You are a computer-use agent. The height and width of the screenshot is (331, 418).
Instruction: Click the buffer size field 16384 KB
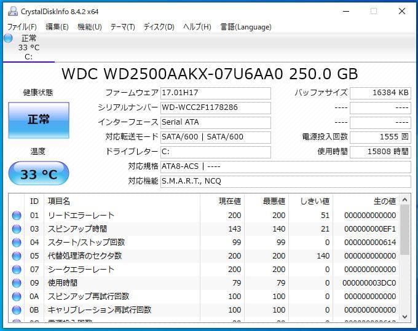pyautogui.click(x=381, y=93)
